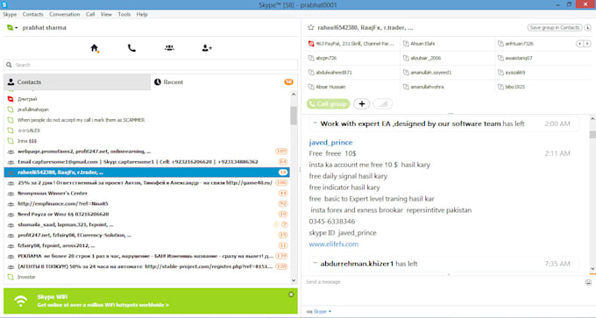Click the contacts list scrollbar thumb
This screenshot has height=318, width=596.
294,116
